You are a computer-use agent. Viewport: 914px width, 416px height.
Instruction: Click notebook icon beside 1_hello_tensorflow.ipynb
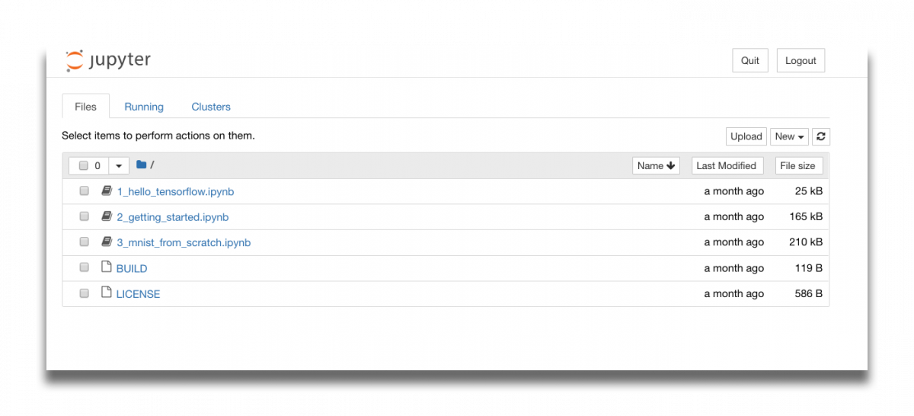pyautogui.click(x=107, y=190)
